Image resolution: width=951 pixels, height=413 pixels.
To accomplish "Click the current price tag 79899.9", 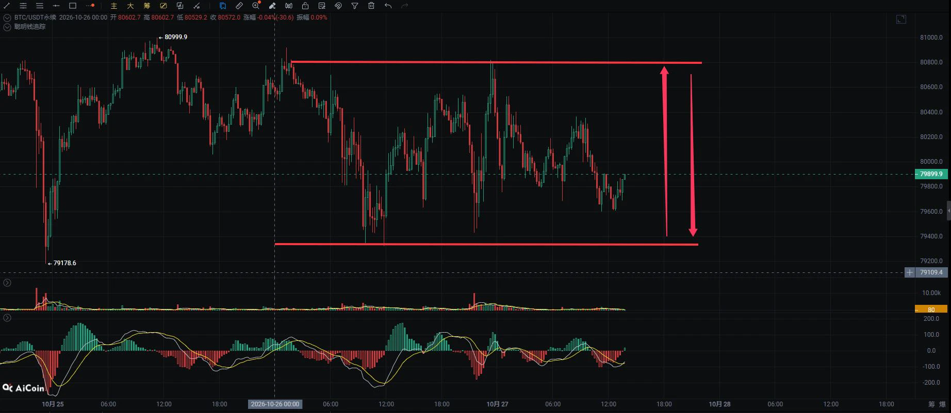I will [x=931, y=174].
